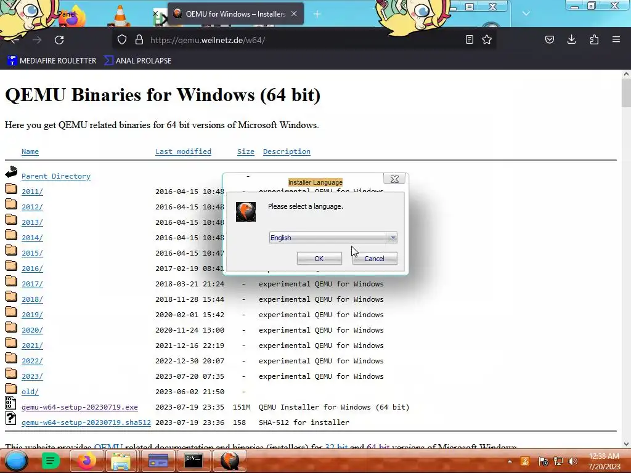The width and height of the screenshot is (631, 473).
Task: Toggle reader view icon
Action: 469,39
